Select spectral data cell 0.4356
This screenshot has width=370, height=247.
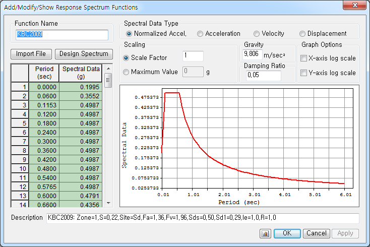pyautogui.click(x=81, y=204)
